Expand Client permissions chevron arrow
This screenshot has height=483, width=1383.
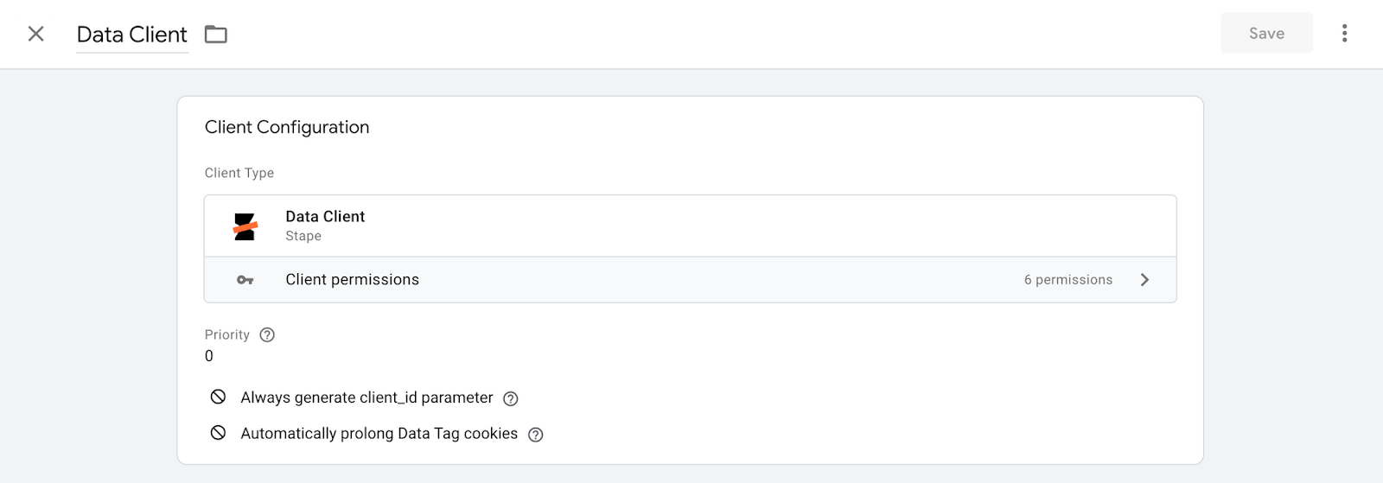tap(1144, 280)
